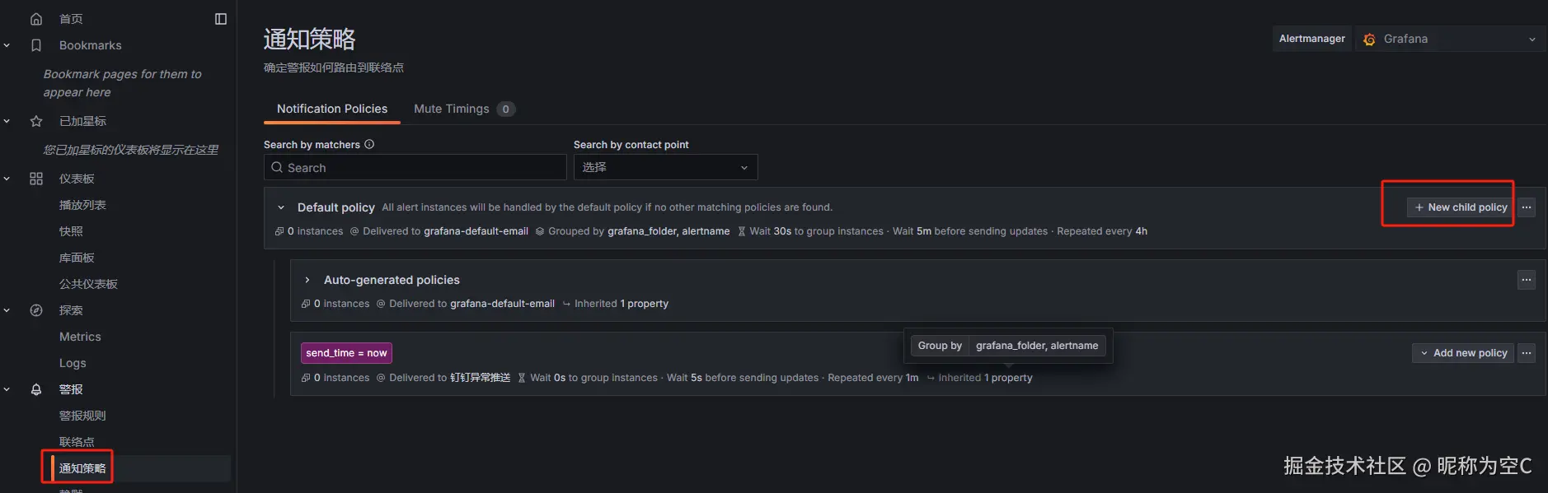
Task: Collapse the Default policy chevron
Action: tap(281, 207)
